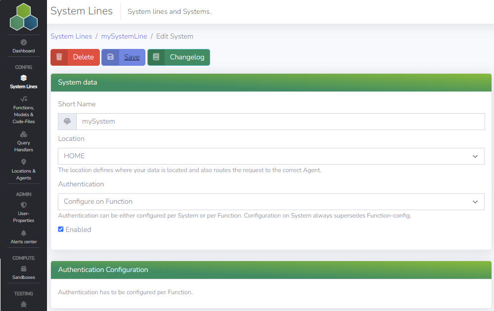Click the Save button
Screen dimensions: 494x311
[x=124, y=57]
